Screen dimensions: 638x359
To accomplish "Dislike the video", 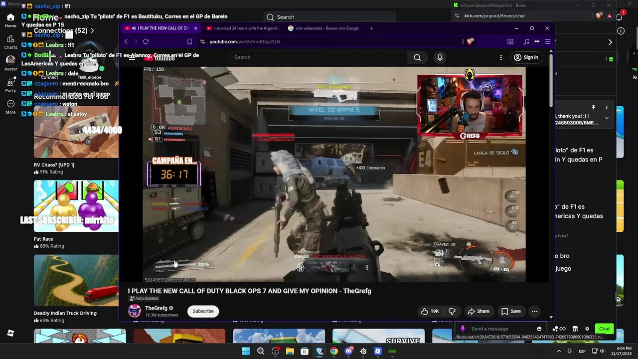I will tap(452, 311).
